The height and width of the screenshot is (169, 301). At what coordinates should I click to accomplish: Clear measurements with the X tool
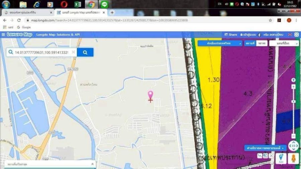tap(271, 156)
